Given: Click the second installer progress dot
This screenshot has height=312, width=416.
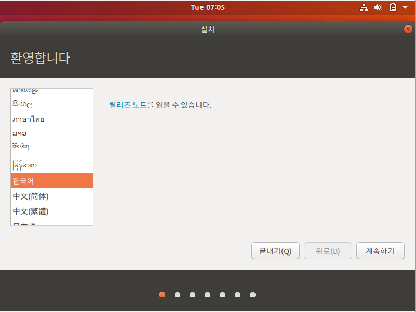Looking at the screenshot, I should (x=177, y=294).
